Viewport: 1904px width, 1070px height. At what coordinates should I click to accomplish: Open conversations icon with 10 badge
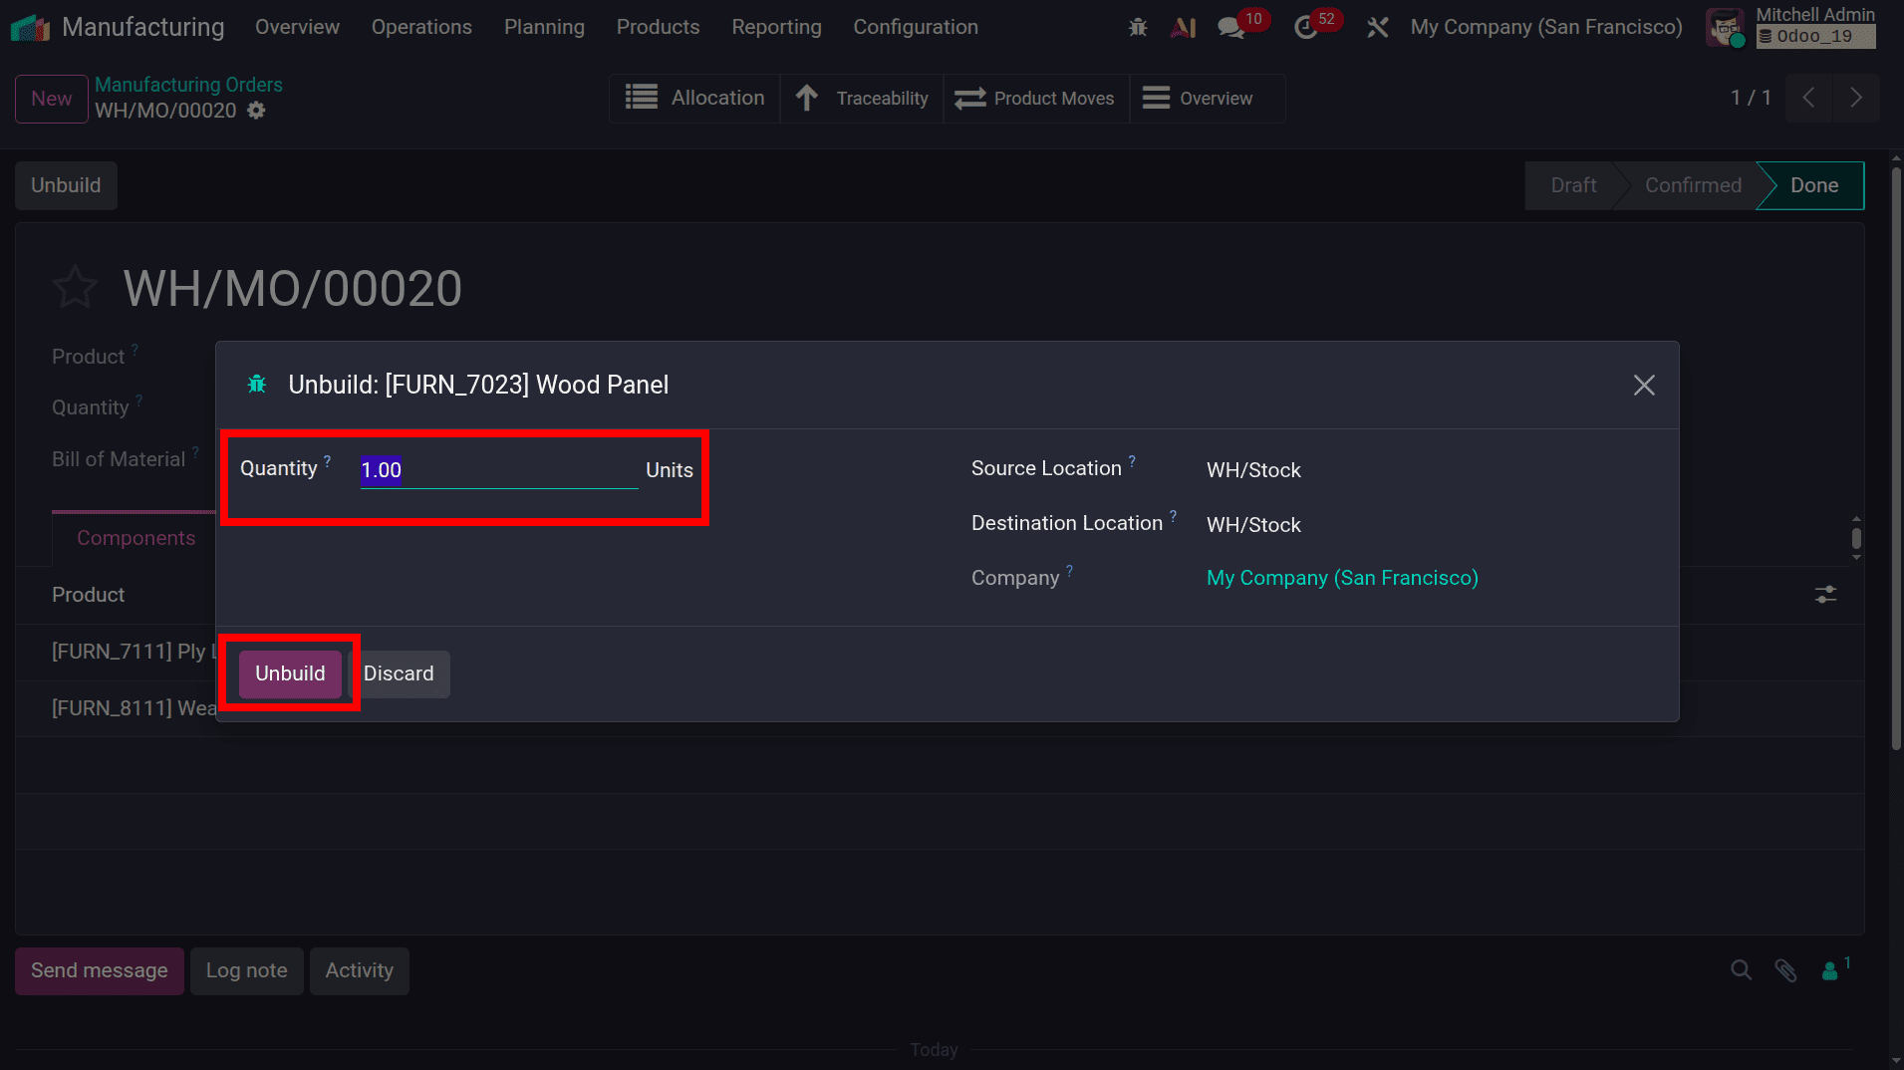(1232, 28)
